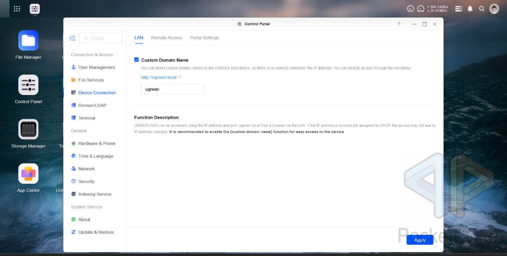The image size is (507, 256).
Task: Click the Time & Language globe icon
Action: tap(73, 156)
